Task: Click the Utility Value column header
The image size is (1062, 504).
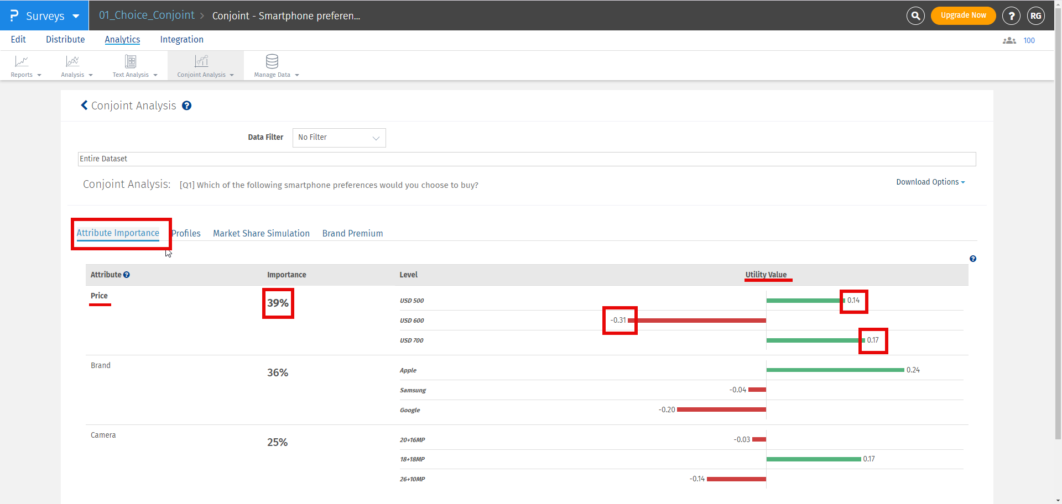Action: (x=766, y=275)
